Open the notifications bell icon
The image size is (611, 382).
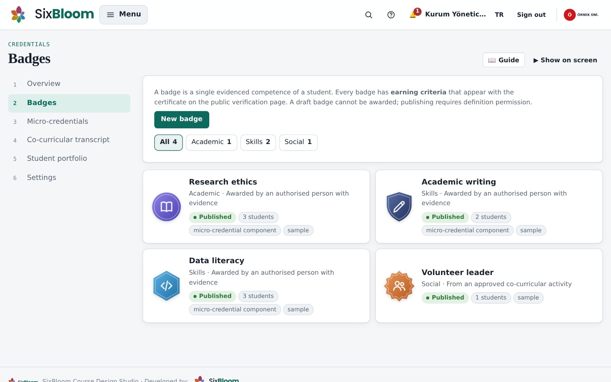click(x=413, y=15)
